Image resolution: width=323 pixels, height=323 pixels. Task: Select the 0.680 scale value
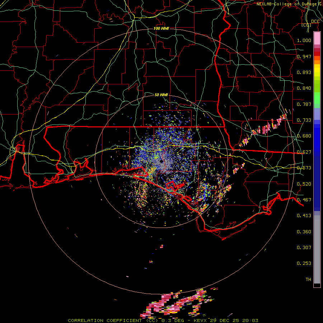pos(304,136)
